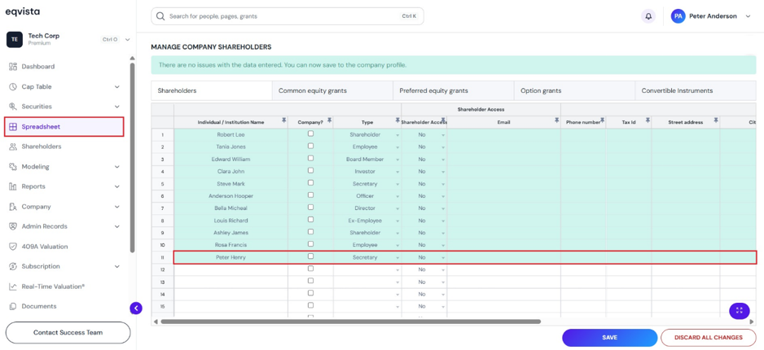764x350 pixels.
Task: Check Company? box for Steve Mark
Action: click(311, 182)
